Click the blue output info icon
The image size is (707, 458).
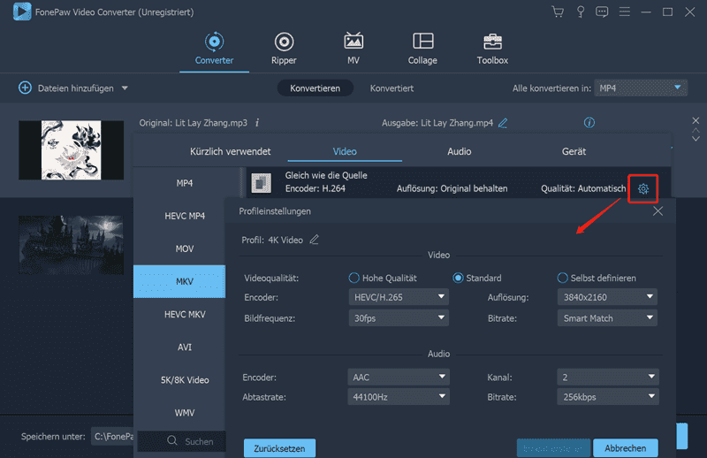pyautogui.click(x=589, y=122)
